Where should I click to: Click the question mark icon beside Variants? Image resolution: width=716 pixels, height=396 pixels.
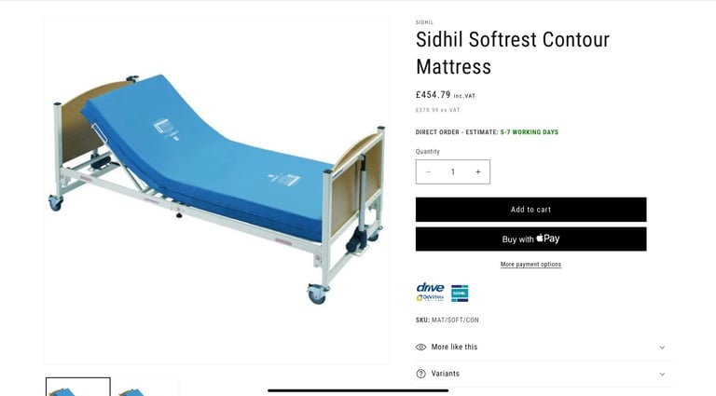[421, 374]
